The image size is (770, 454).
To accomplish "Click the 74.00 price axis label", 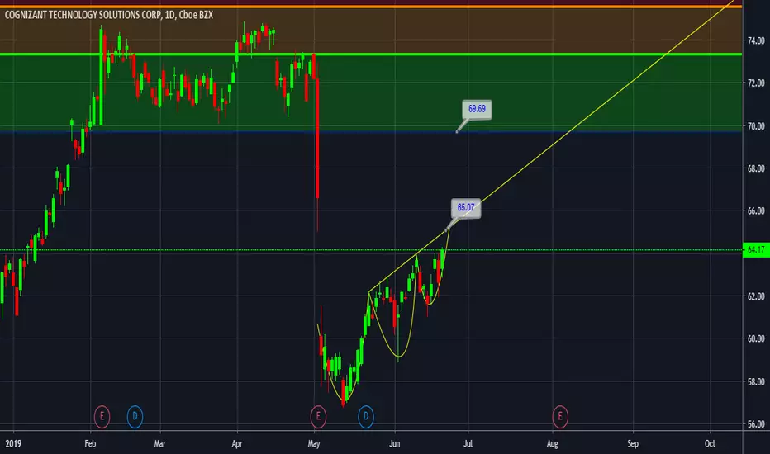I will pyautogui.click(x=756, y=40).
